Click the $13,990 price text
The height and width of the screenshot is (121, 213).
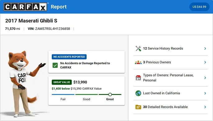[80, 82]
